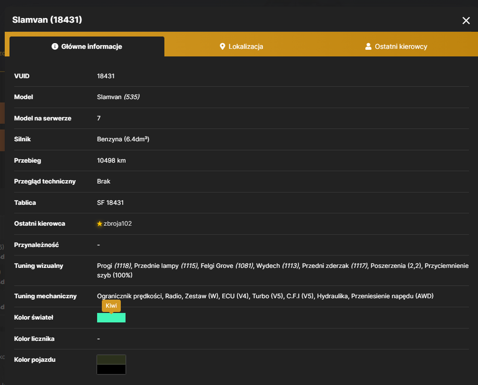Click the VUID value 18431
Image resolution: width=478 pixels, height=385 pixels.
coord(106,76)
